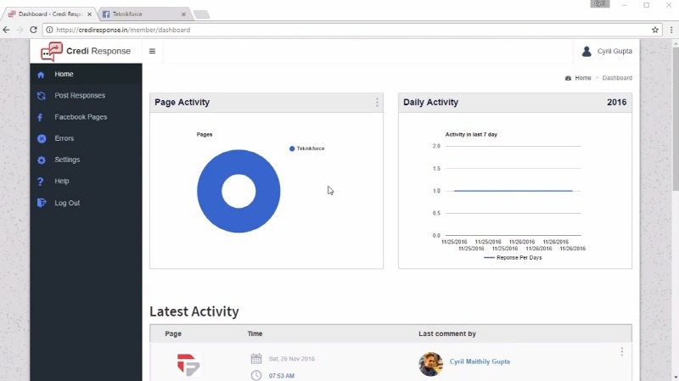The width and height of the screenshot is (679, 381).
Task: Click the Home breadcrumb link
Action: pyautogui.click(x=583, y=78)
